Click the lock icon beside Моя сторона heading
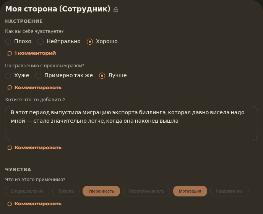The image size is (263, 214). click(116, 10)
